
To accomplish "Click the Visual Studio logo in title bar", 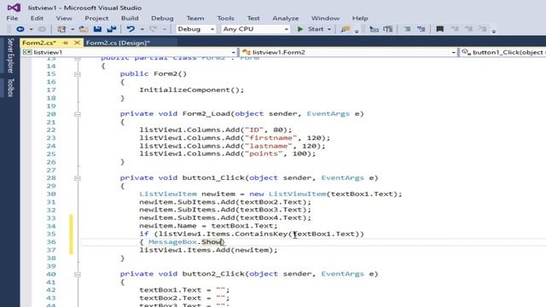I will [x=14, y=8].
